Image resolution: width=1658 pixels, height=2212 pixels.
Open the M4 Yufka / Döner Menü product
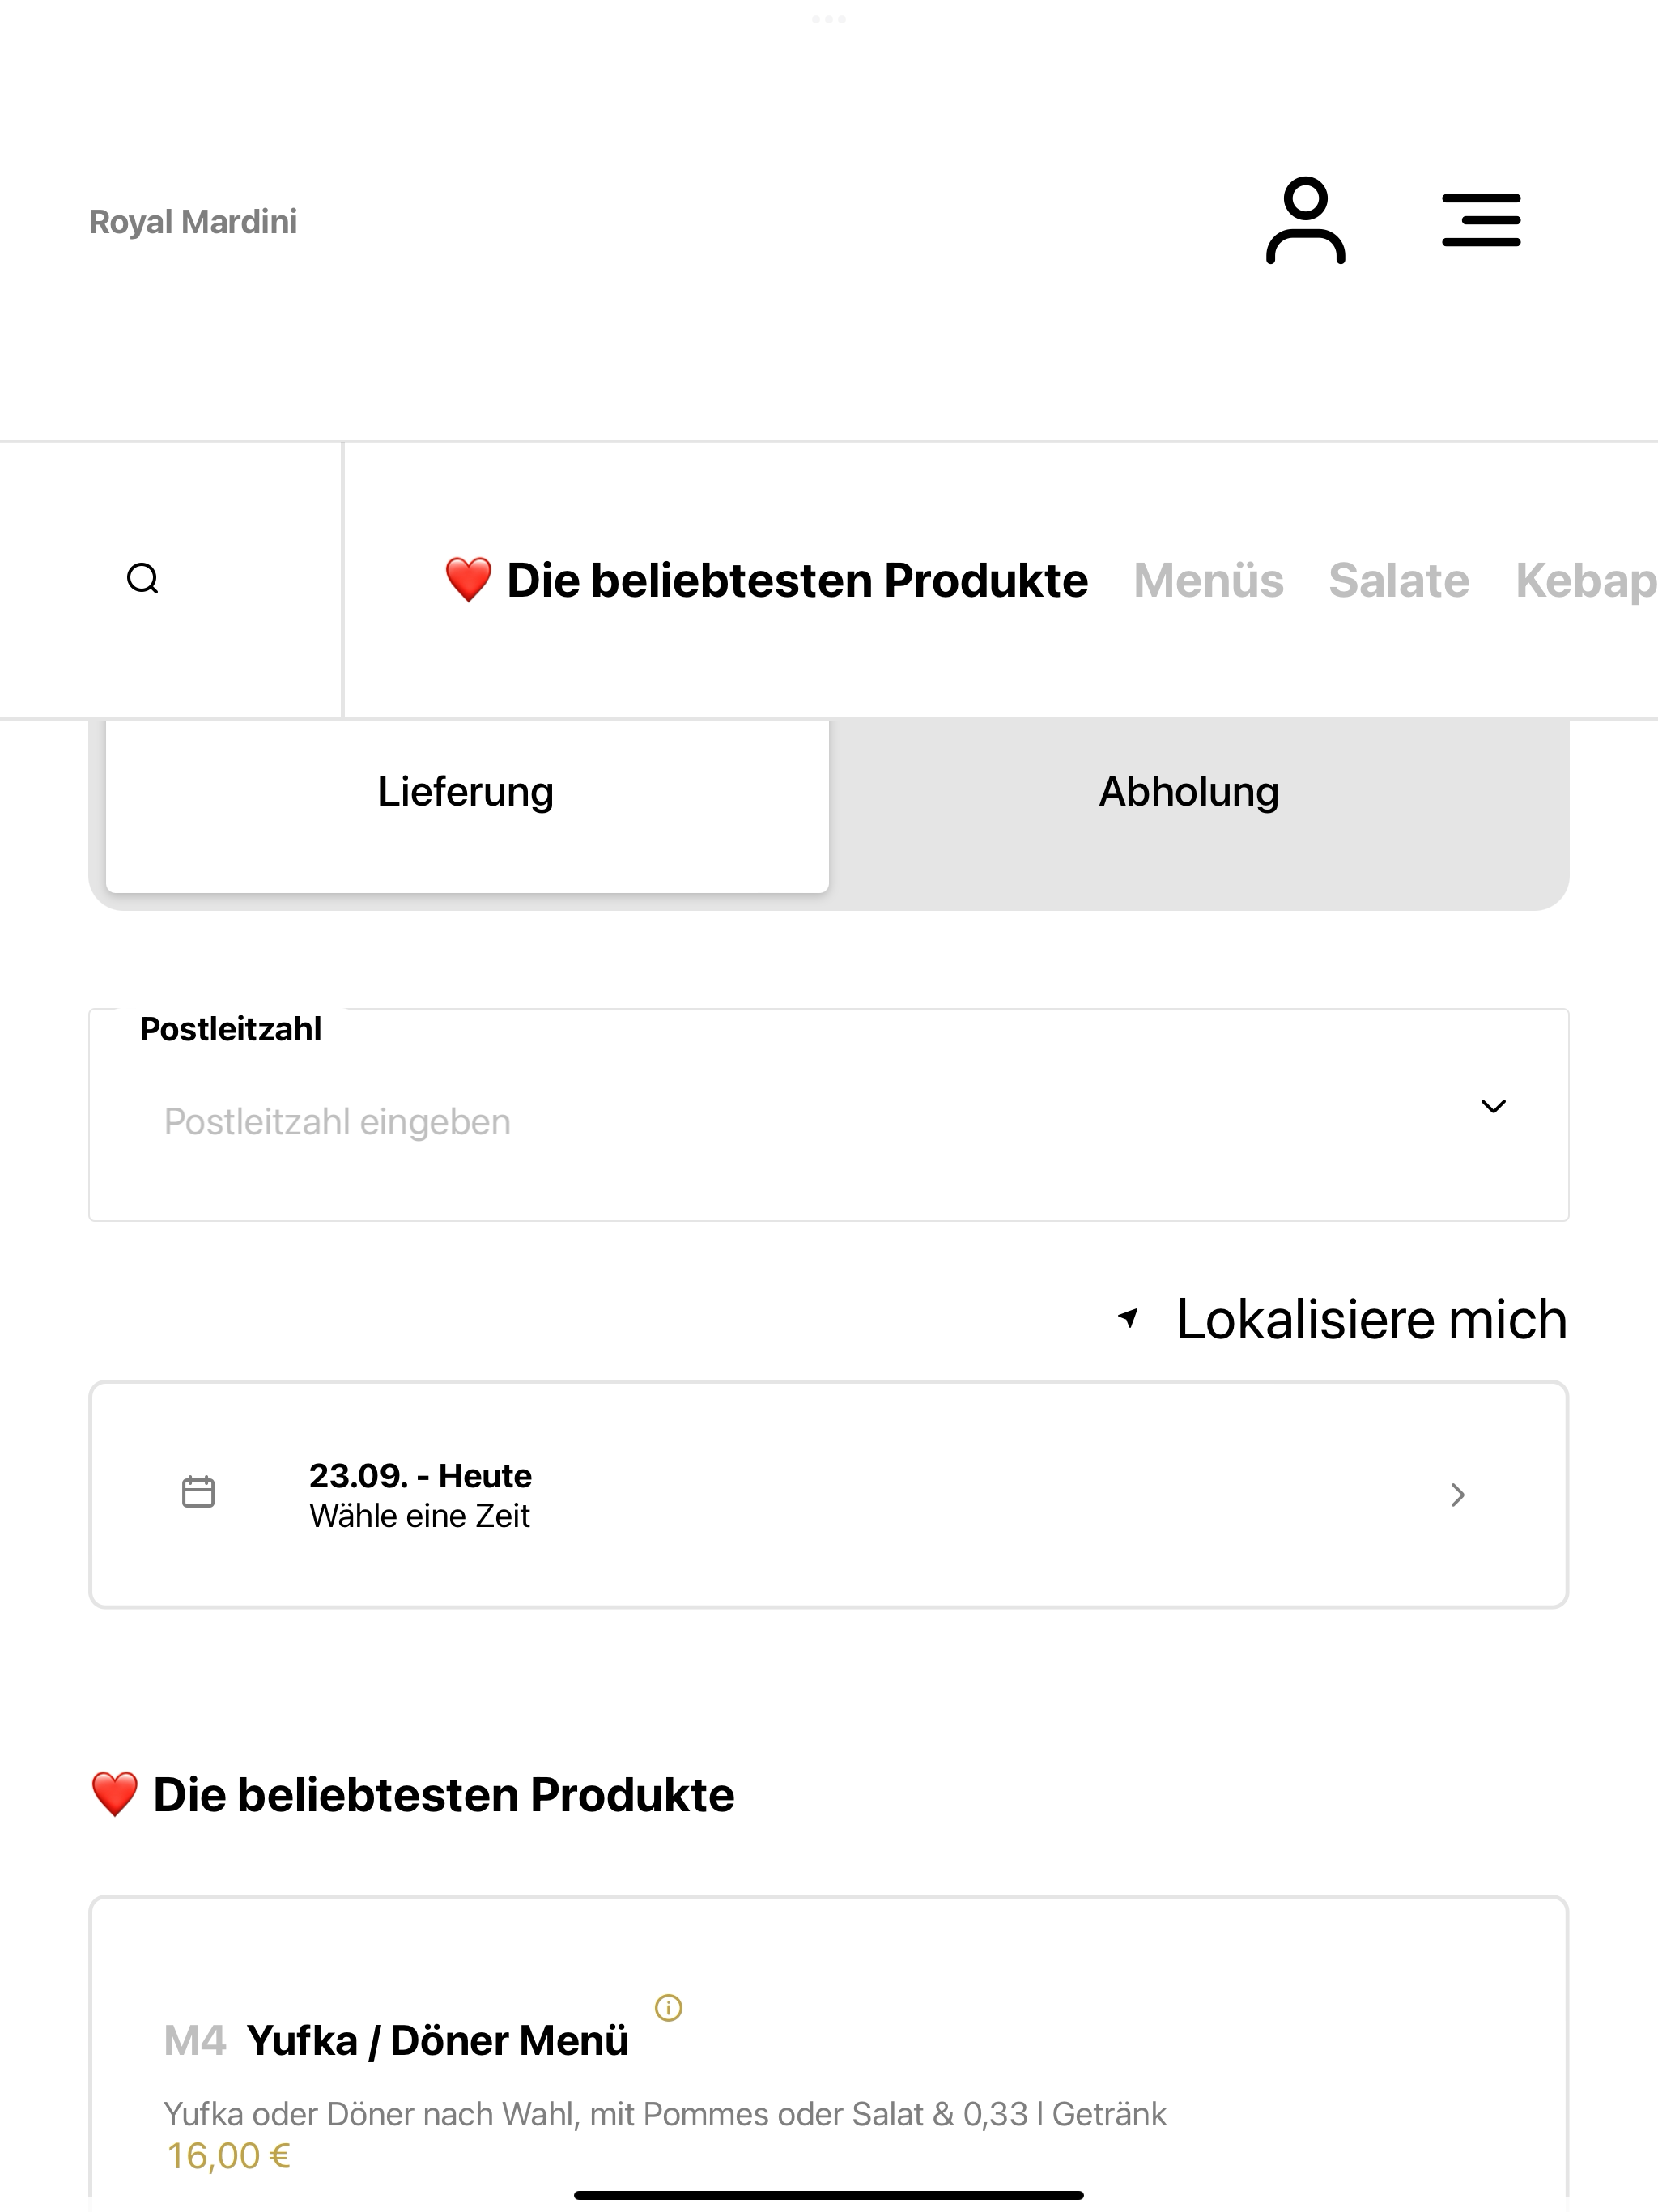click(x=829, y=2050)
